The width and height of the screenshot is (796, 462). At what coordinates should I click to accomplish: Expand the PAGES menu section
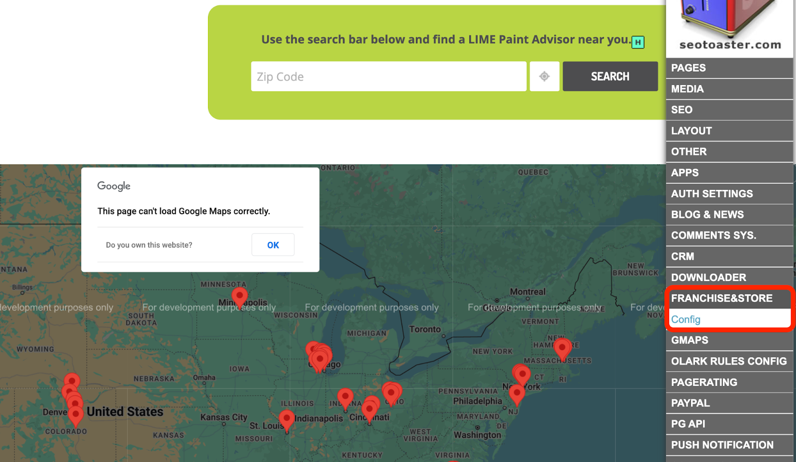[x=729, y=68]
